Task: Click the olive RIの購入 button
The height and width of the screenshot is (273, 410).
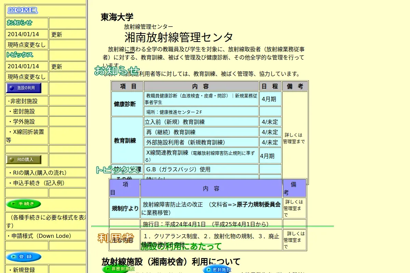Action: tap(24, 160)
